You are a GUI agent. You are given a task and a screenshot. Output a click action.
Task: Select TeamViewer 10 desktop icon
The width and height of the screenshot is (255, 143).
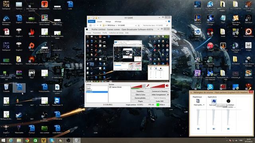pos(57,102)
